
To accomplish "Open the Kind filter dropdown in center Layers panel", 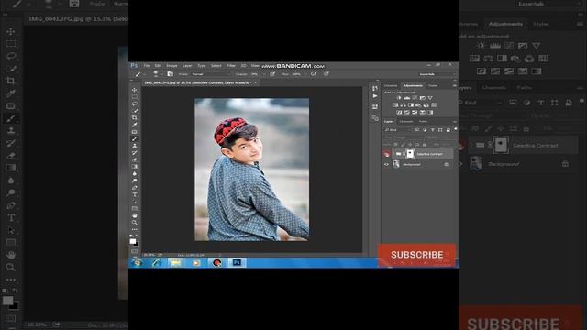I will pos(397,130).
